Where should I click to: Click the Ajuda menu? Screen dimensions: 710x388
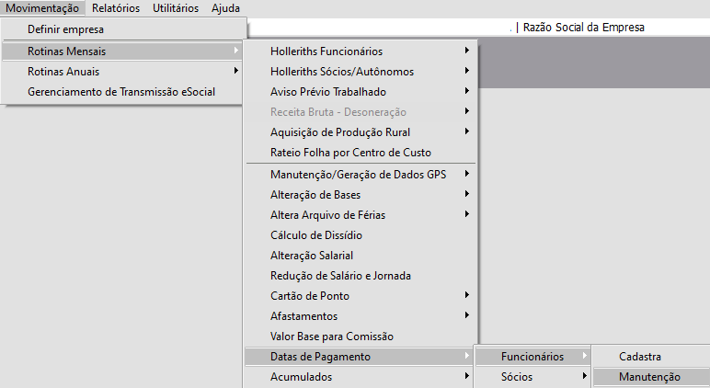(225, 8)
